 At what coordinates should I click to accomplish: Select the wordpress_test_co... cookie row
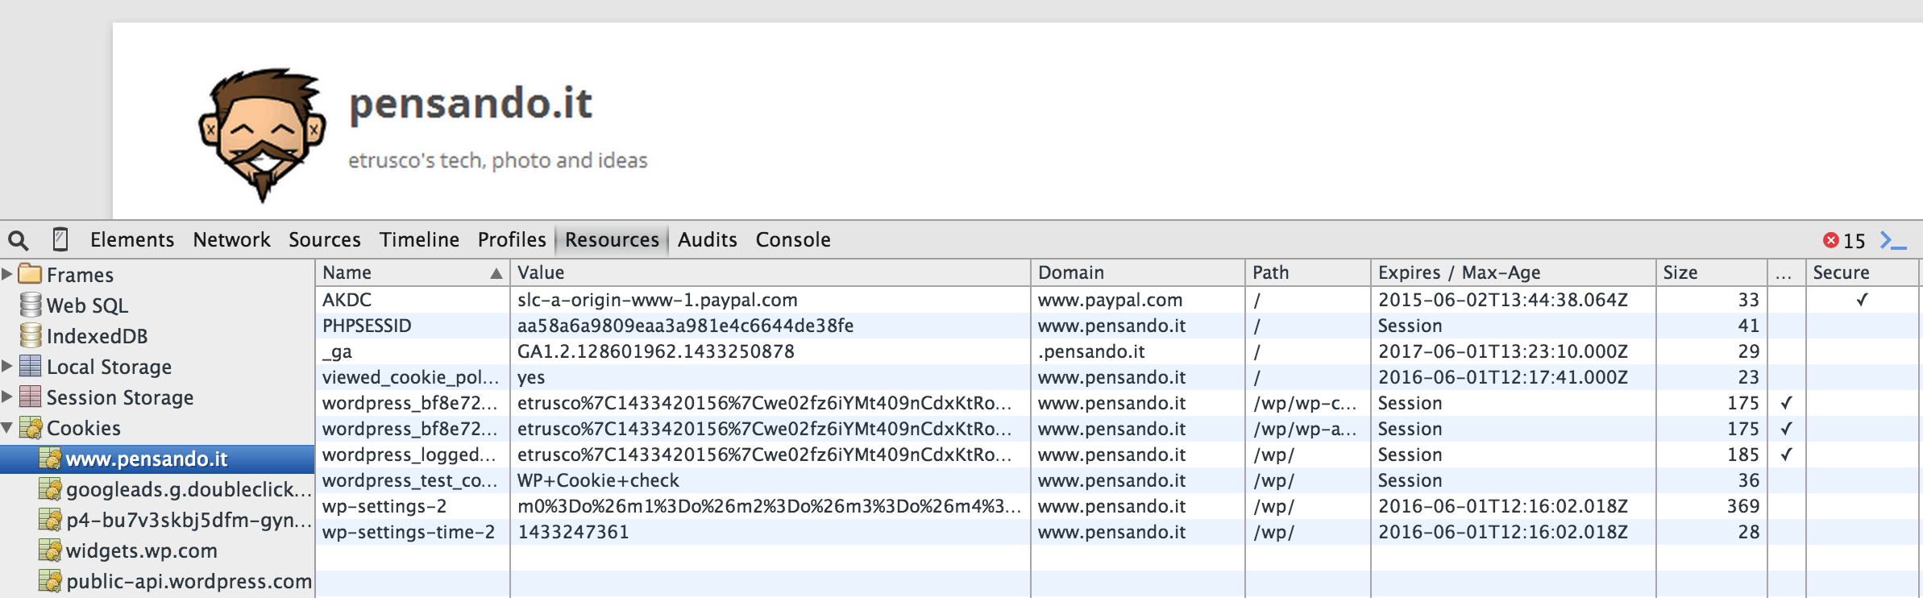[x=1118, y=480]
